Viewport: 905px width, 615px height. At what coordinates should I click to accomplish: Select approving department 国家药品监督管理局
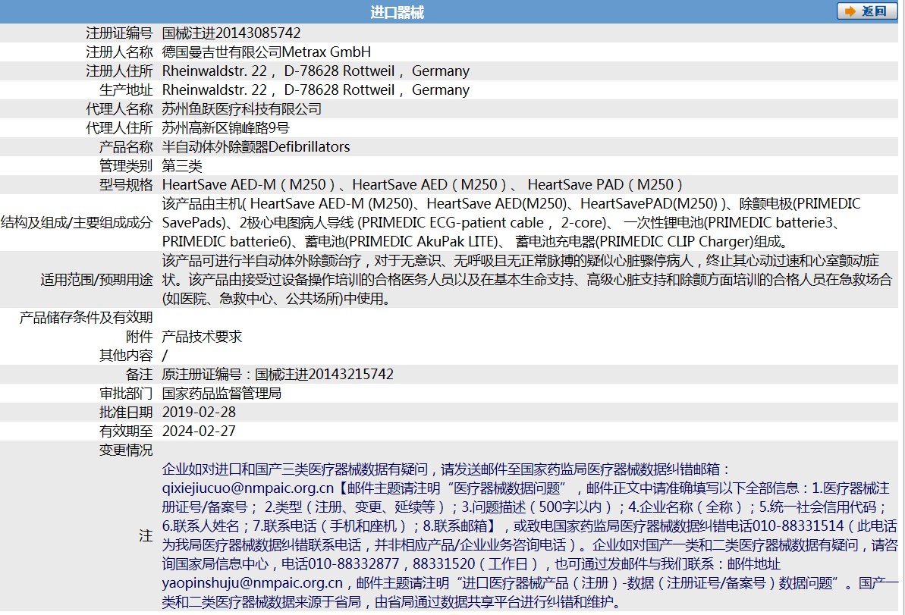point(222,394)
